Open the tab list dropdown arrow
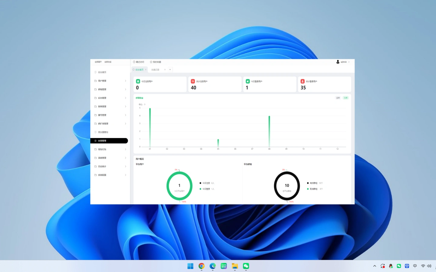The image size is (436, 272). tap(170, 70)
